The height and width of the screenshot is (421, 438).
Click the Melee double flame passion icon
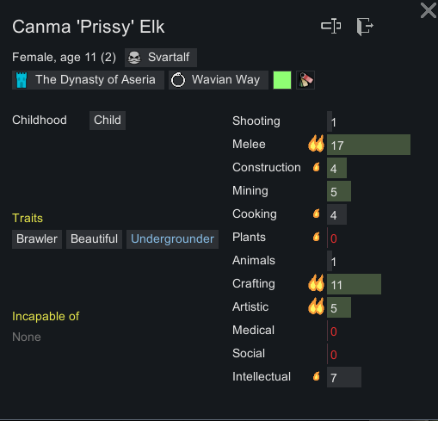[316, 144]
